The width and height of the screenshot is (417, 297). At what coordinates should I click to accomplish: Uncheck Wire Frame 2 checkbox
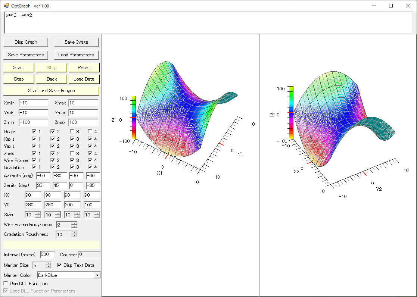(x=53, y=160)
